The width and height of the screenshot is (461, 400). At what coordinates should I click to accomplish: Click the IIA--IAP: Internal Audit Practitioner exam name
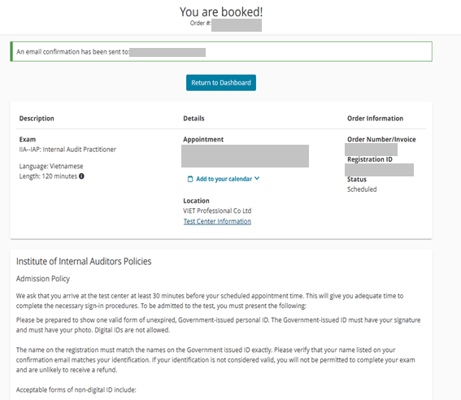point(67,150)
